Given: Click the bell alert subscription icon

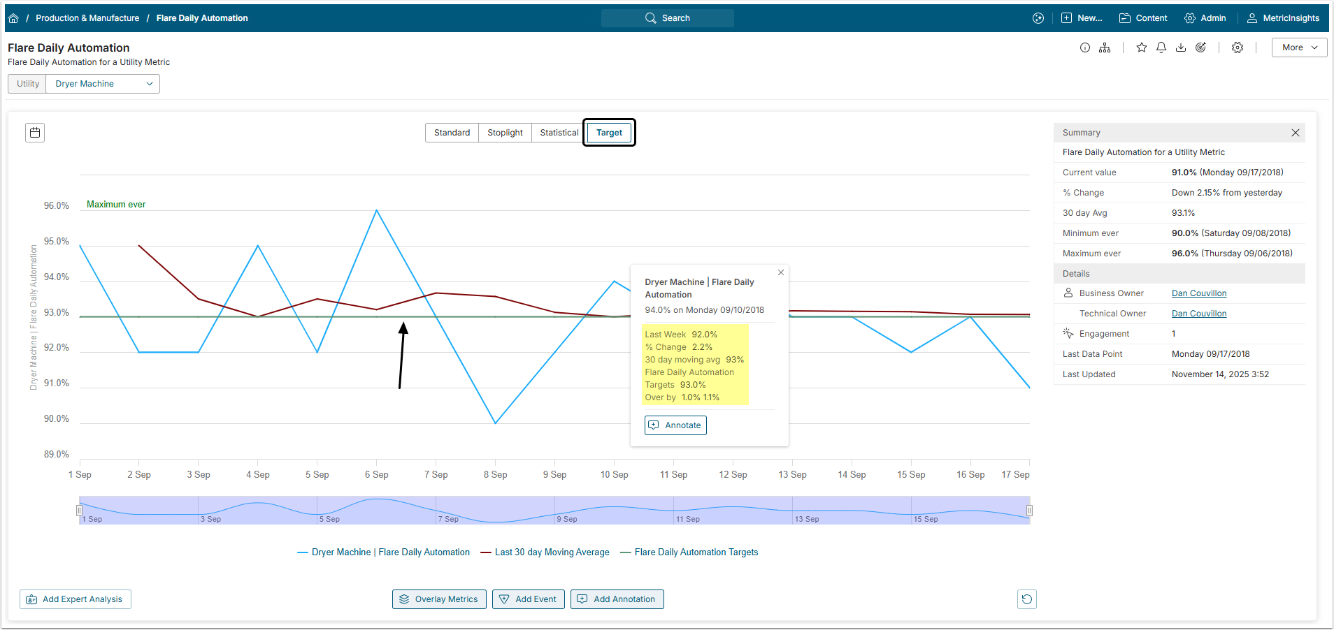Looking at the screenshot, I should (1161, 47).
